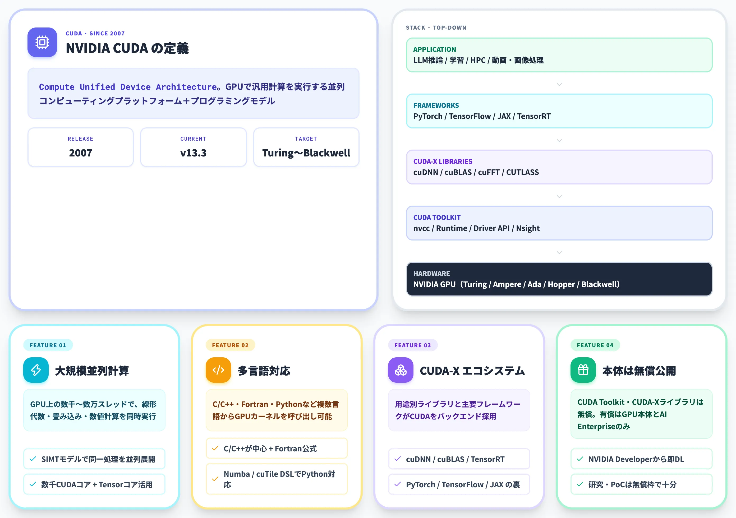The height and width of the screenshot is (518, 736).
Task: Click the CURRENT v13.3 stat box
Action: tap(193, 147)
